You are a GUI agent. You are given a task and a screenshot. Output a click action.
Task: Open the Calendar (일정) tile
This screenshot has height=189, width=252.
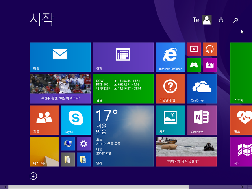[123, 57]
